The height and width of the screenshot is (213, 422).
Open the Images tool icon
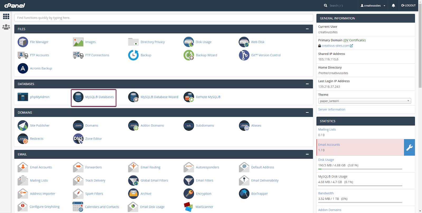tap(78, 42)
